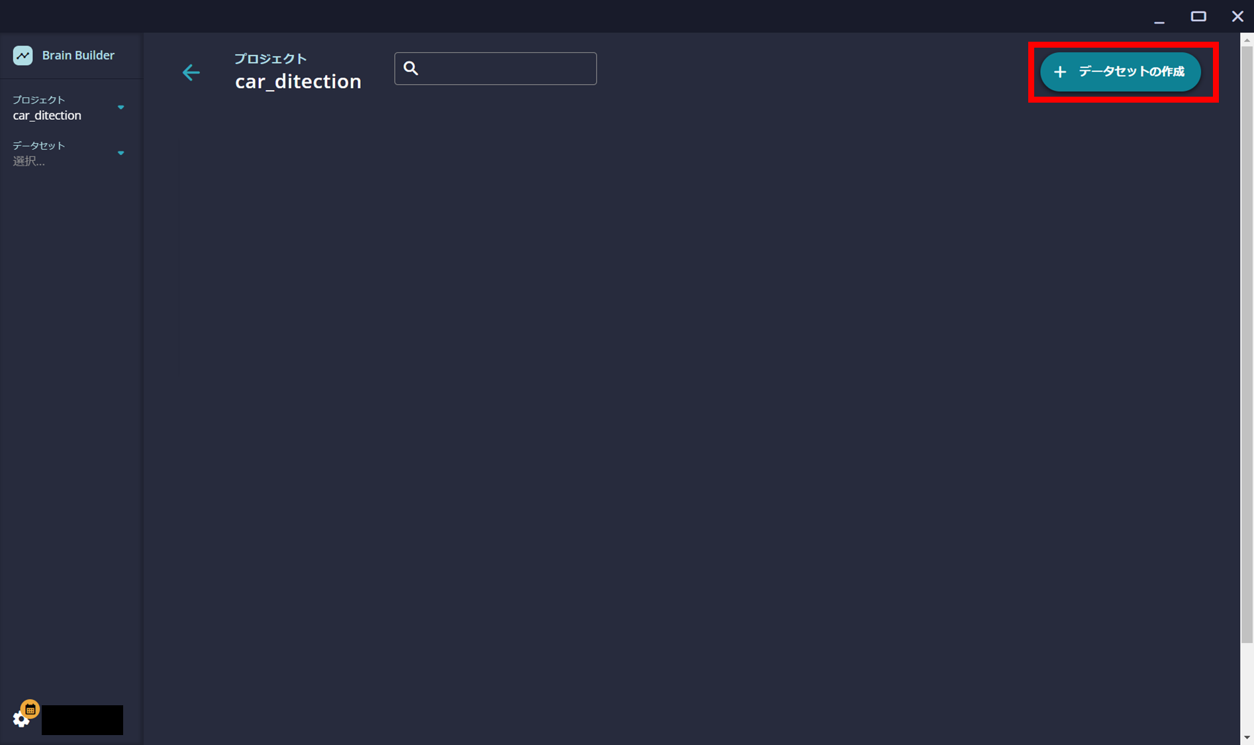Click the car_ditection project heading
This screenshot has height=745, width=1254.
298,81
